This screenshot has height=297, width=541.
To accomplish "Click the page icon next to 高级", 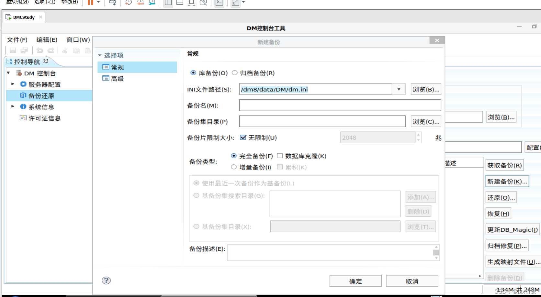I will tap(106, 78).
